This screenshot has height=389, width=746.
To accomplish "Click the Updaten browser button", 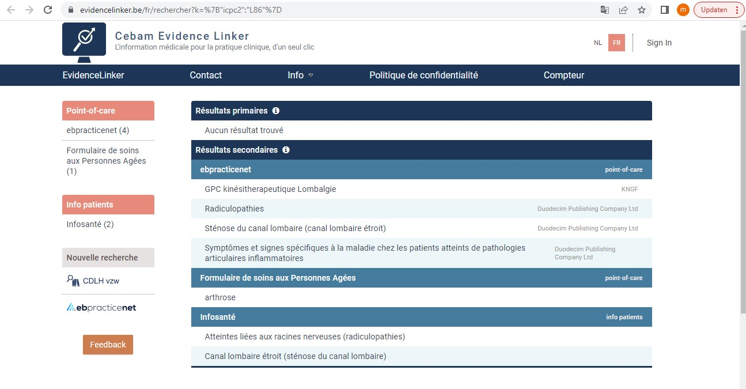I will pos(718,10).
